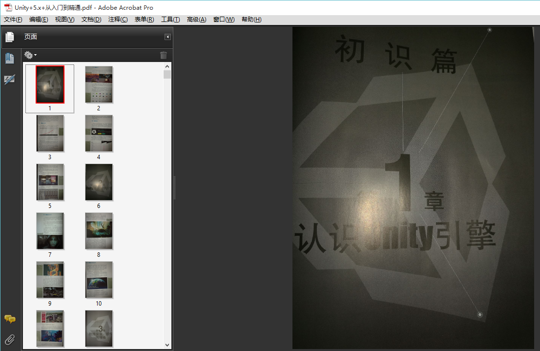The width and height of the screenshot is (540, 351).
Task: Select page 7 thumbnail
Action: (50, 231)
